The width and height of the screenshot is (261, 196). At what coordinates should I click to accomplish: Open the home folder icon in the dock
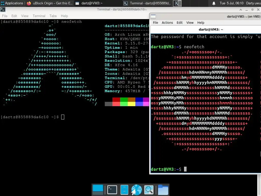pyautogui.click(x=163, y=190)
